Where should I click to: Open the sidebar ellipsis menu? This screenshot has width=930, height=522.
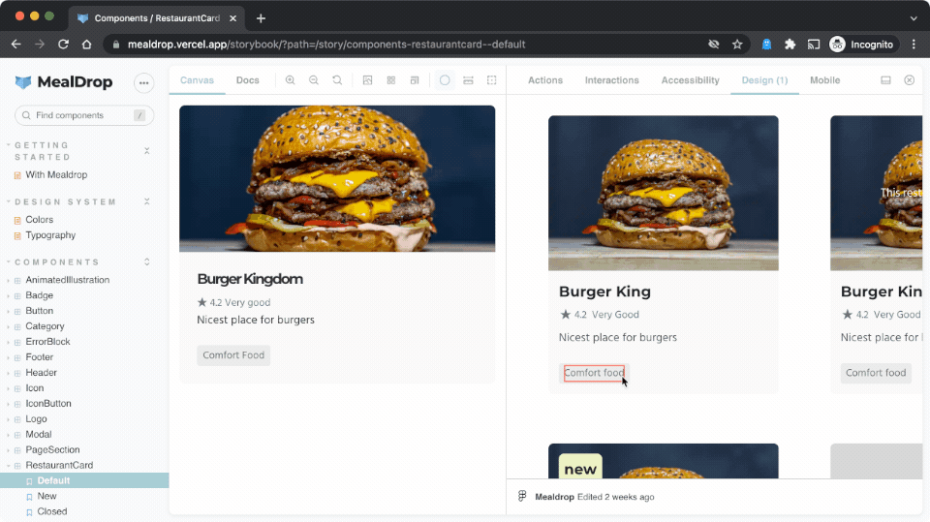click(144, 83)
